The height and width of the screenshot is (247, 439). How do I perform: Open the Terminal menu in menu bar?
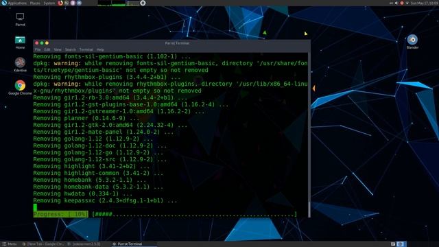[x=86, y=49]
